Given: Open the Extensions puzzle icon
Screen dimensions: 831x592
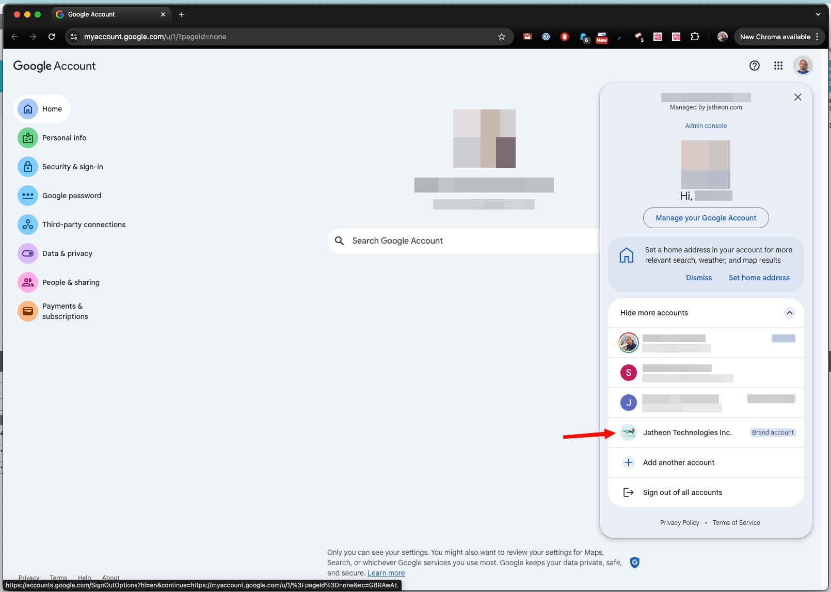Looking at the screenshot, I should coord(695,37).
